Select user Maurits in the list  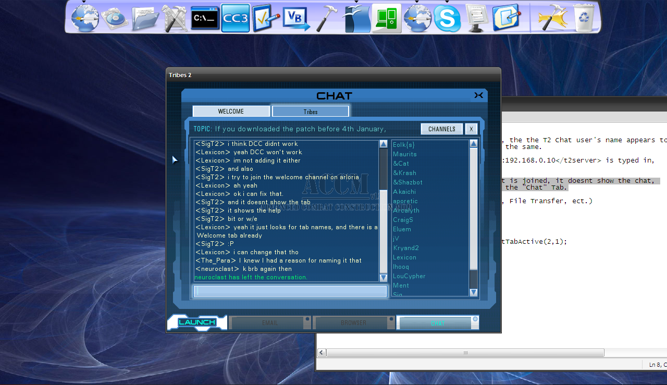(405, 154)
